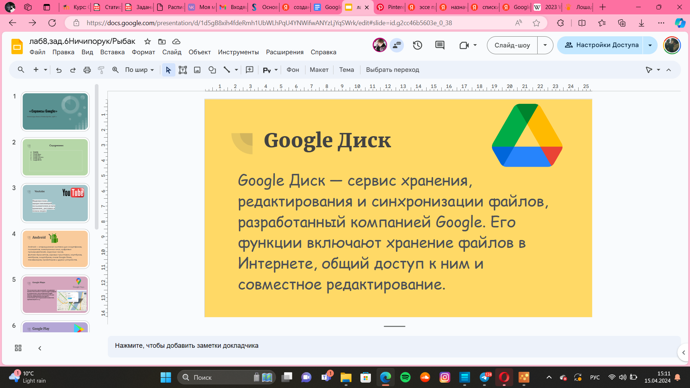Start presentation with Слайд-шоу button
Screen dimensions: 690x388
pos(512,45)
